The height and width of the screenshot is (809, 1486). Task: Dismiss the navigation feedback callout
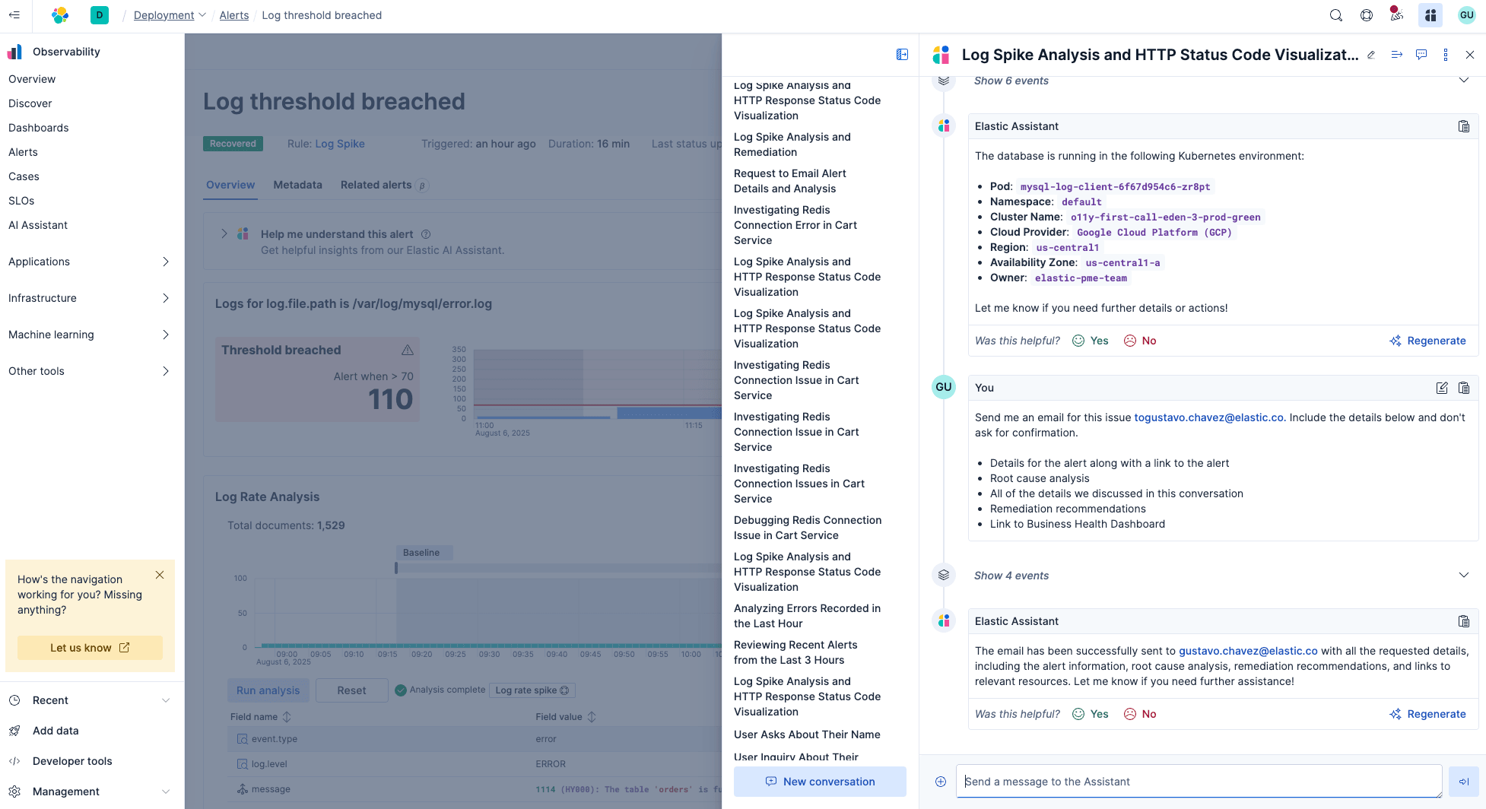(160, 575)
